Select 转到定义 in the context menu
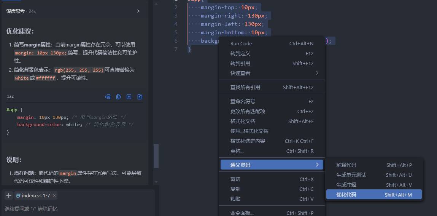This screenshot has width=437, height=216. 272,53
